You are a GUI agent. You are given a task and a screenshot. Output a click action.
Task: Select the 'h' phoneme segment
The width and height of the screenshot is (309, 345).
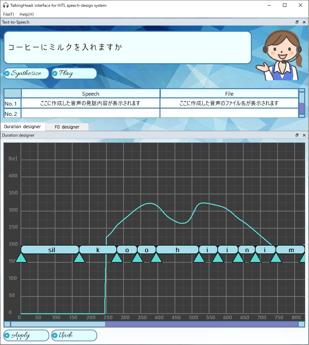[177, 250]
